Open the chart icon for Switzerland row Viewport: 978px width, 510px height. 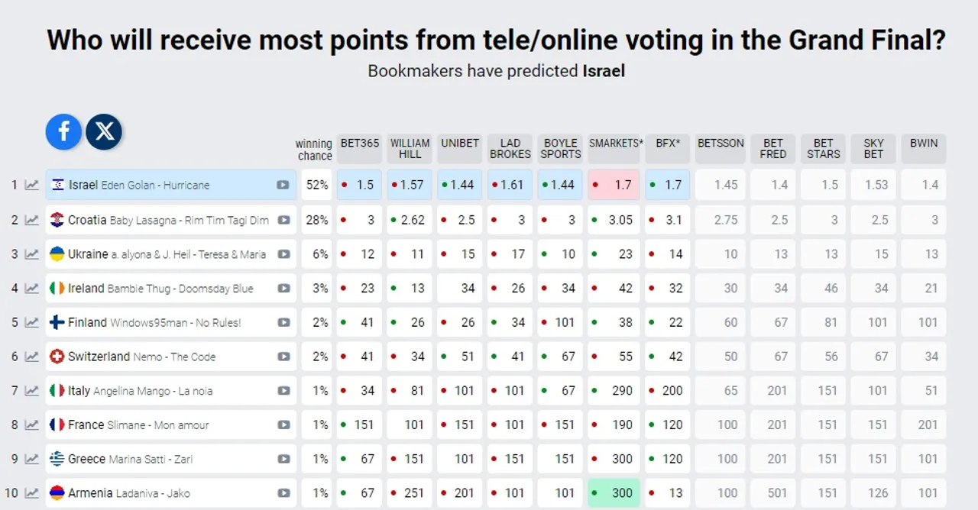tap(31, 357)
